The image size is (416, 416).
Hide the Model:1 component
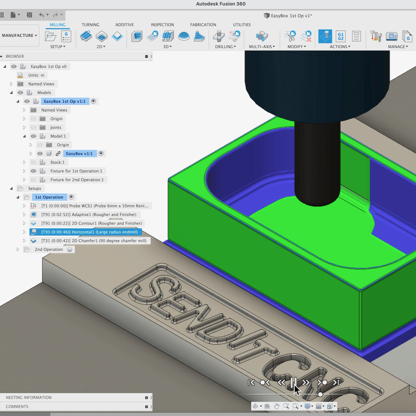[x=33, y=136]
